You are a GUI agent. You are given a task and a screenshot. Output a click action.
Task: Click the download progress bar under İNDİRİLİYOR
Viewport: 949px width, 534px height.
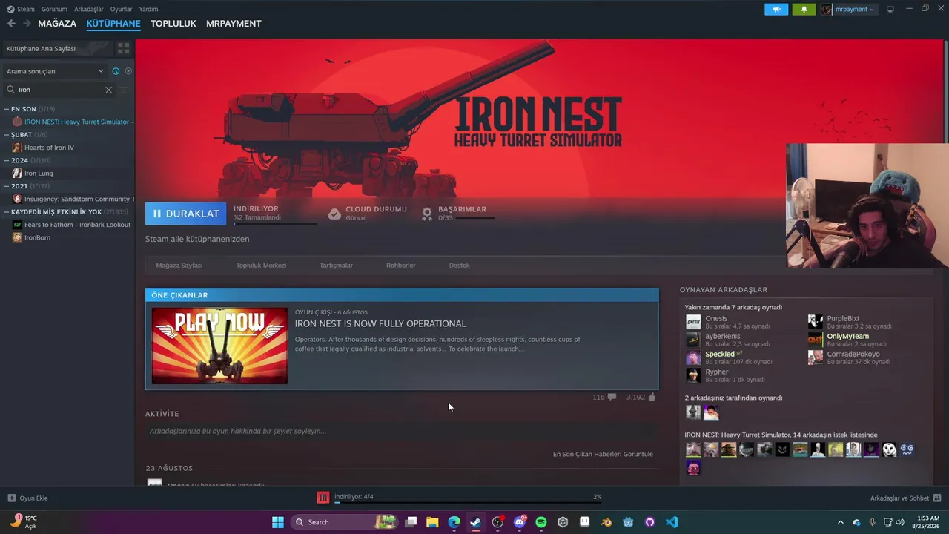pos(275,223)
